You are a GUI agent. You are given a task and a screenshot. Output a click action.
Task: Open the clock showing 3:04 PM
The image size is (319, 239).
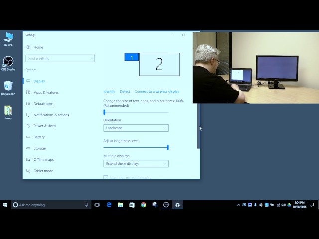(x=299, y=205)
